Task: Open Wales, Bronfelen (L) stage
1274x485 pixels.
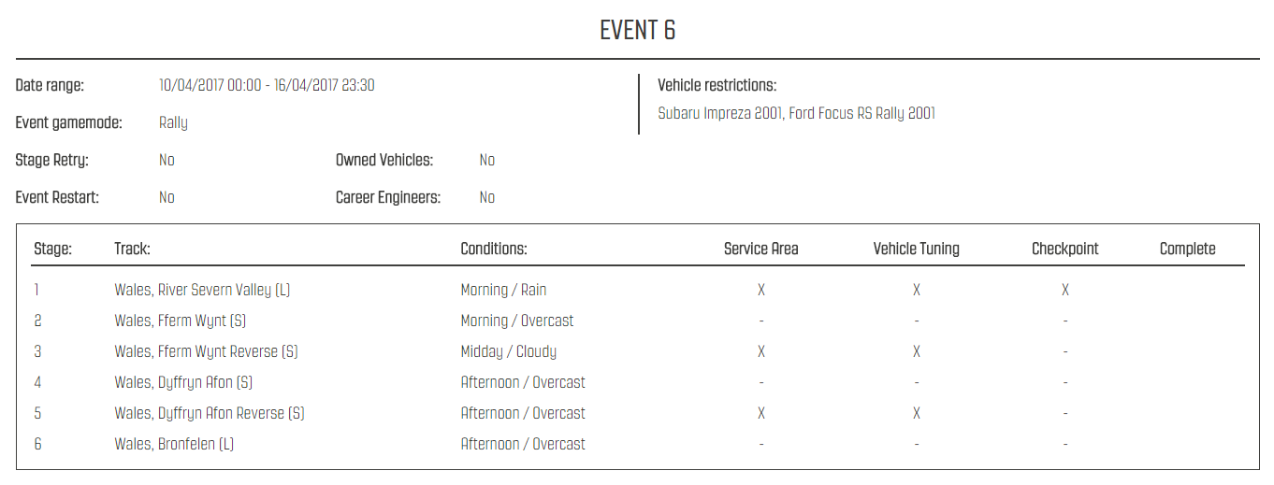Action: [x=174, y=444]
